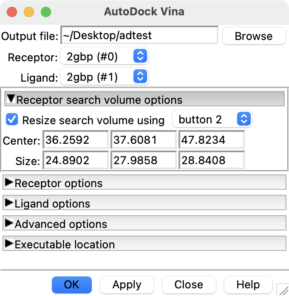The height and width of the screenshot is (296, 289).
Task: Click the Size Y field 27.9858
Action: [x=143, y=160]
